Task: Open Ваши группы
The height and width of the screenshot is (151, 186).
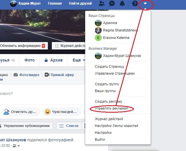Action: pos(105,91)
